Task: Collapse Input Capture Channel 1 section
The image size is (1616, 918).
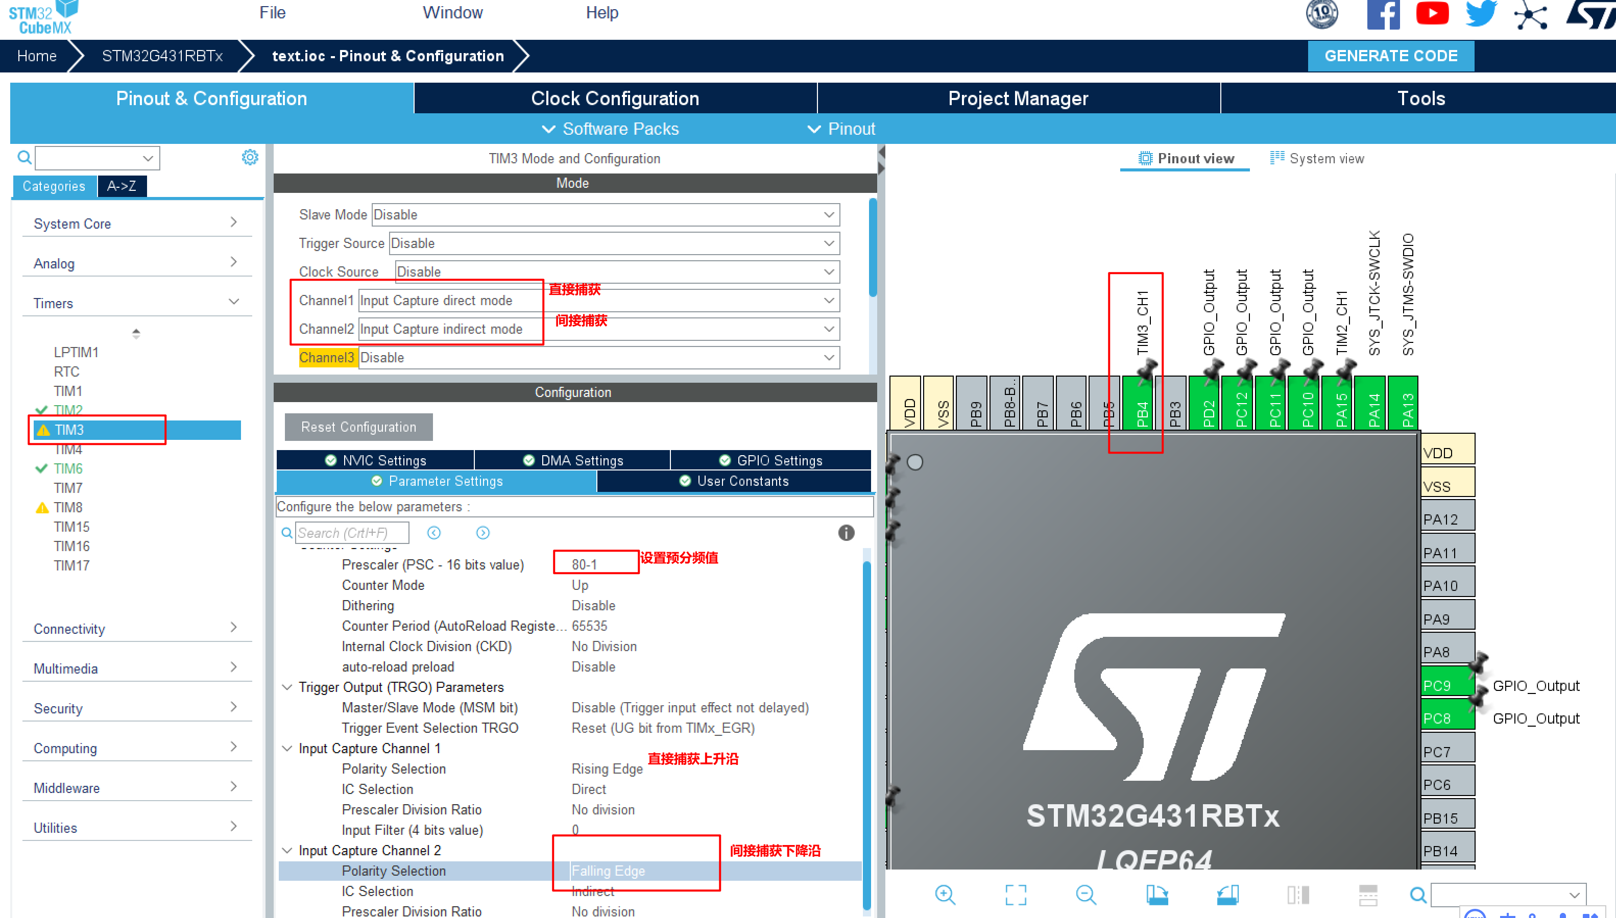Action: click(287, 749)
